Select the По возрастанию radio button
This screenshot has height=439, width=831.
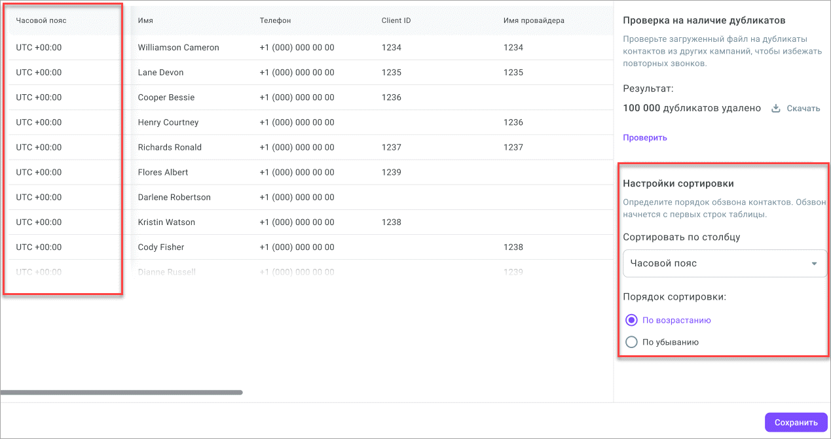(631, 320)
